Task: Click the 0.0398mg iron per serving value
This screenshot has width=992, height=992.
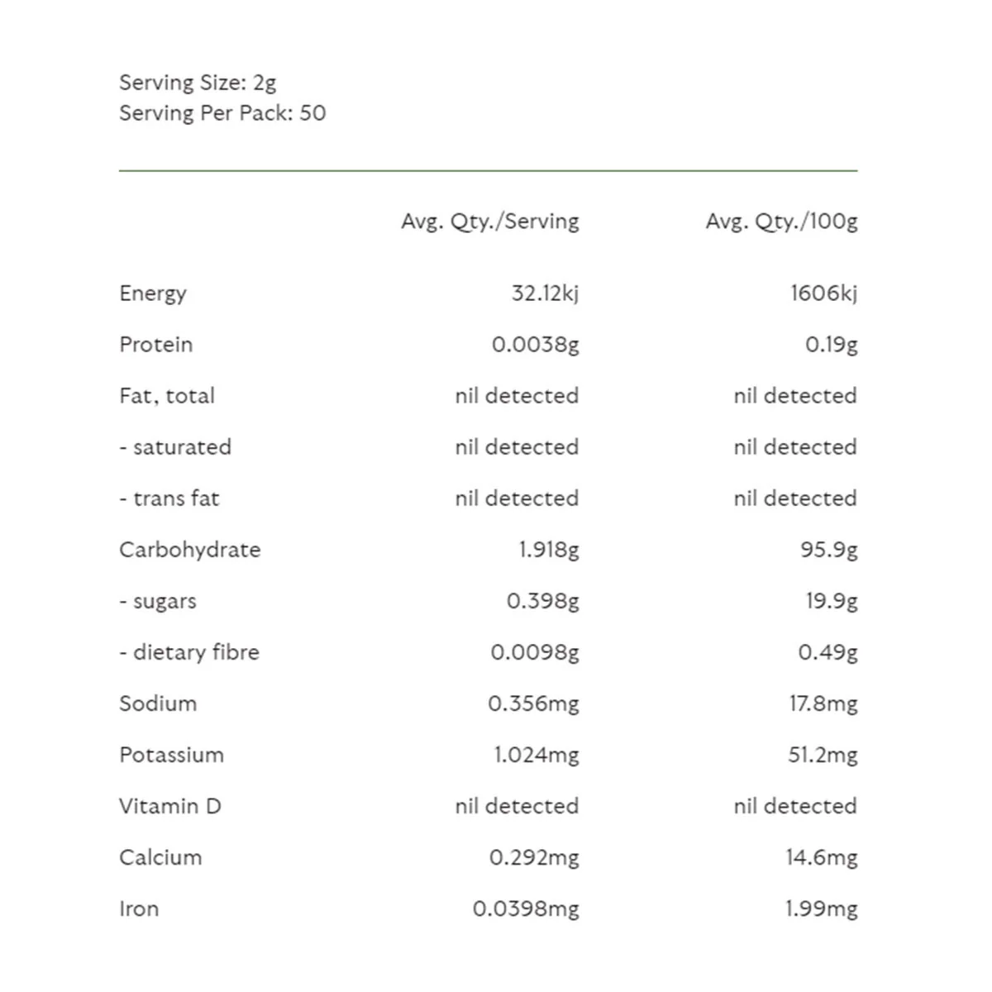Action: point(526,909)
